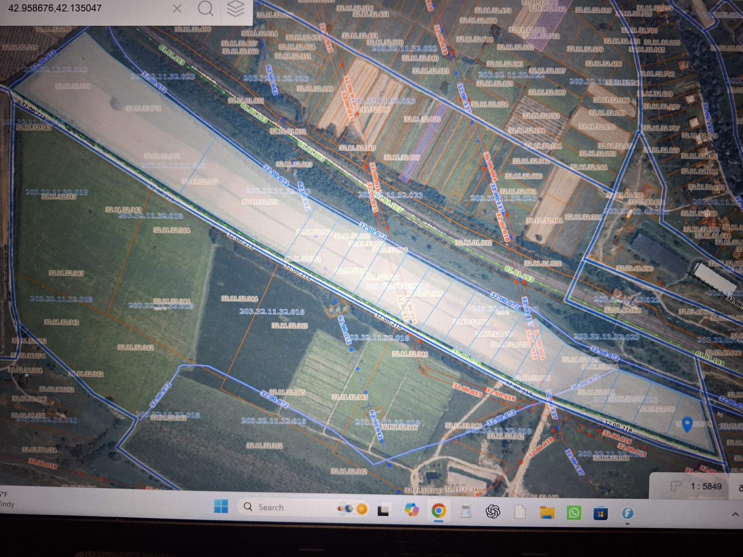Switch to Google Chrome in taskbar
The image size is (743, 557).
click(x=439, y=511)
